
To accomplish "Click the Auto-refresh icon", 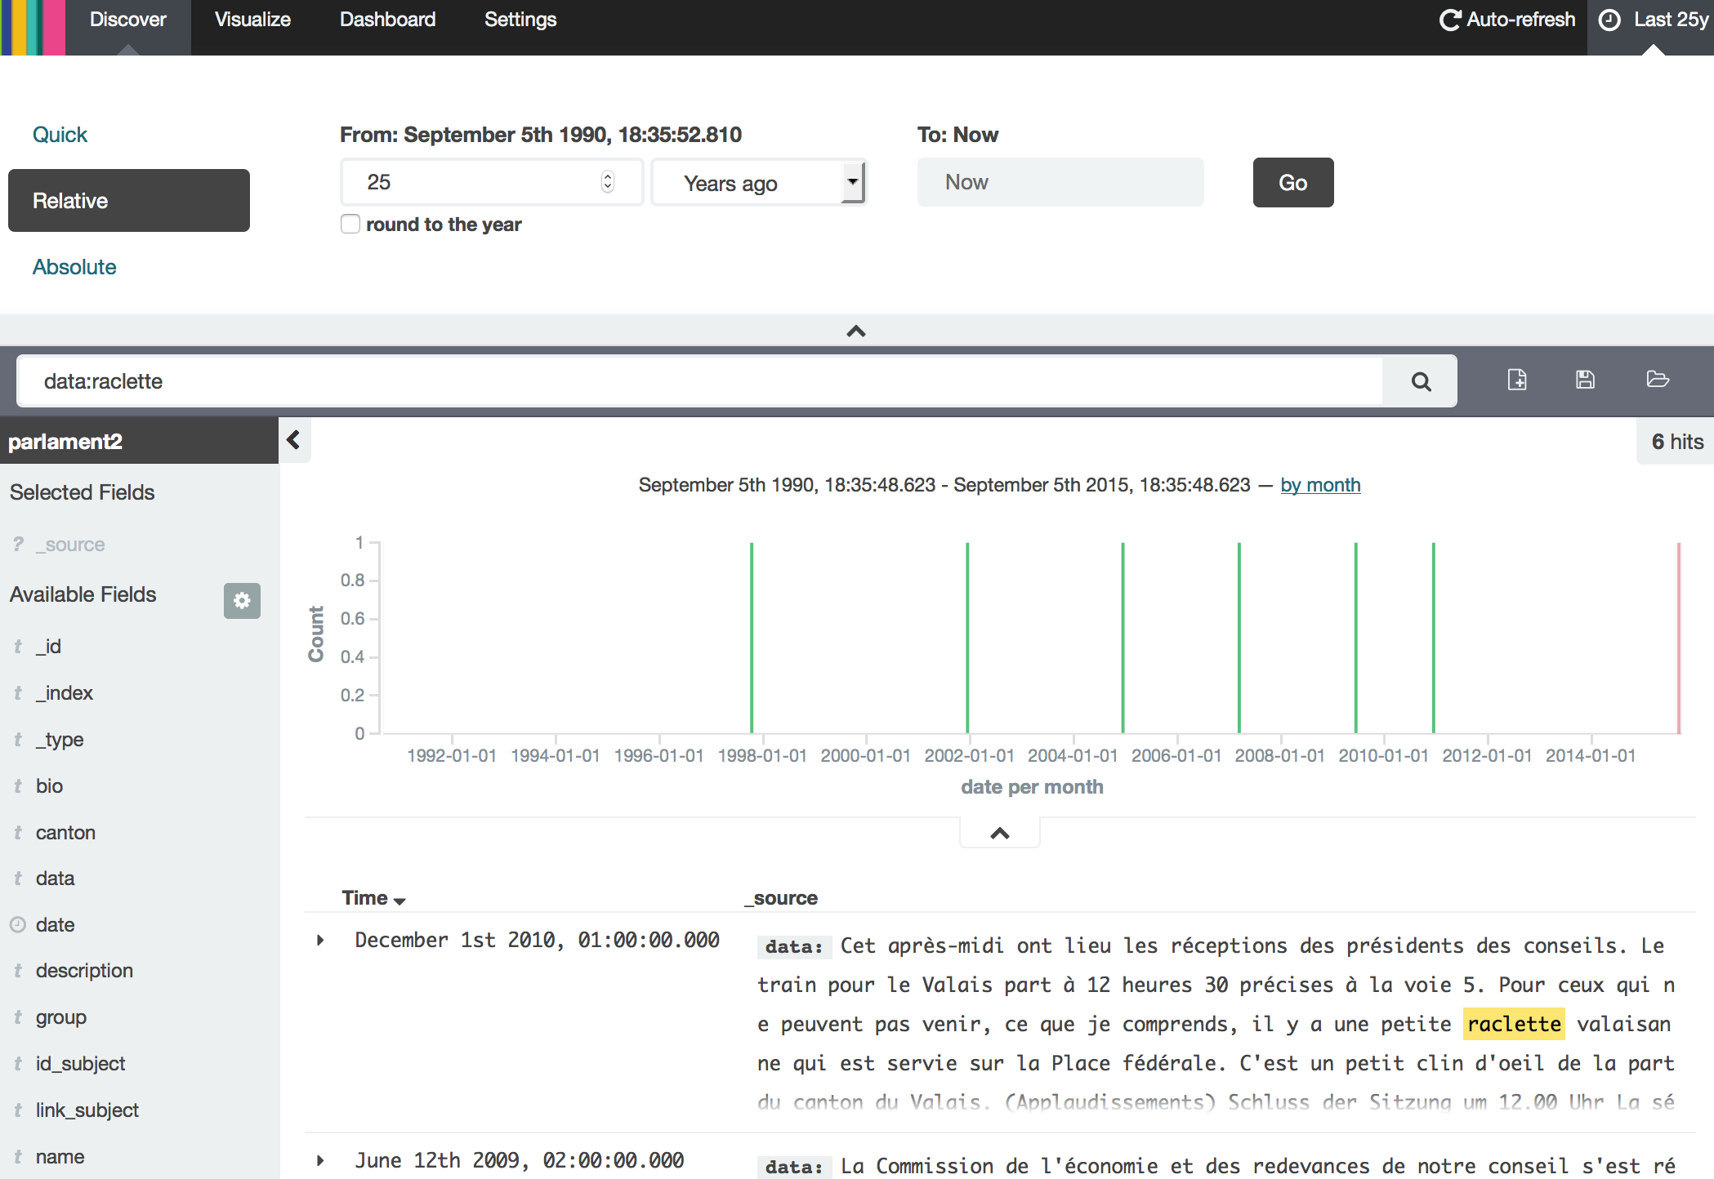I will 1449,20.
